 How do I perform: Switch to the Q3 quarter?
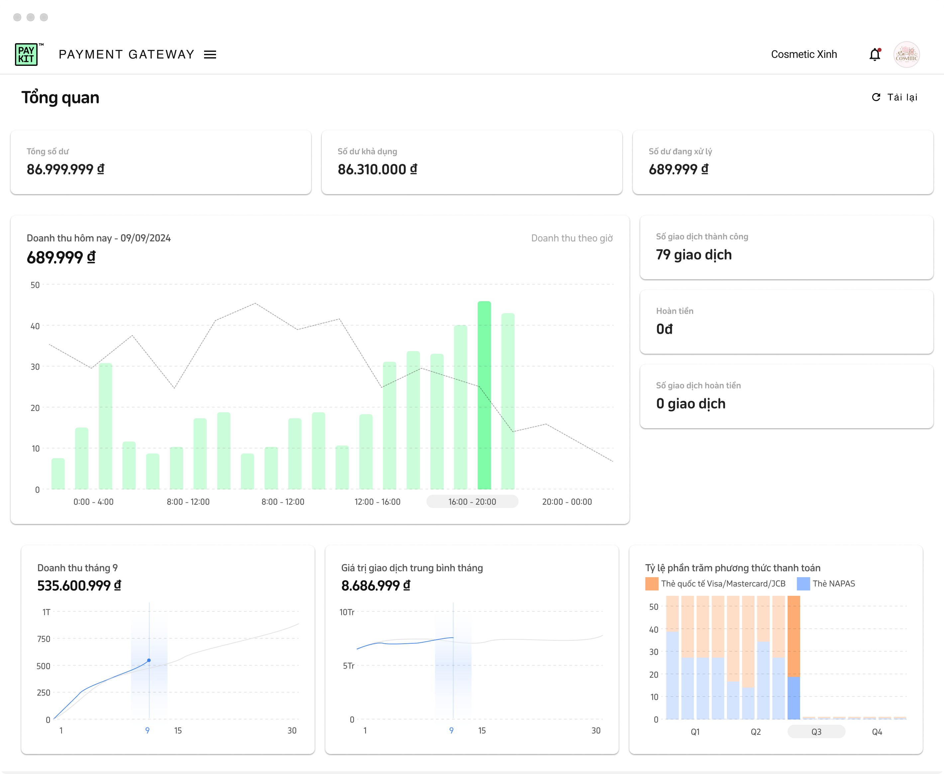[x=816, y=732]
